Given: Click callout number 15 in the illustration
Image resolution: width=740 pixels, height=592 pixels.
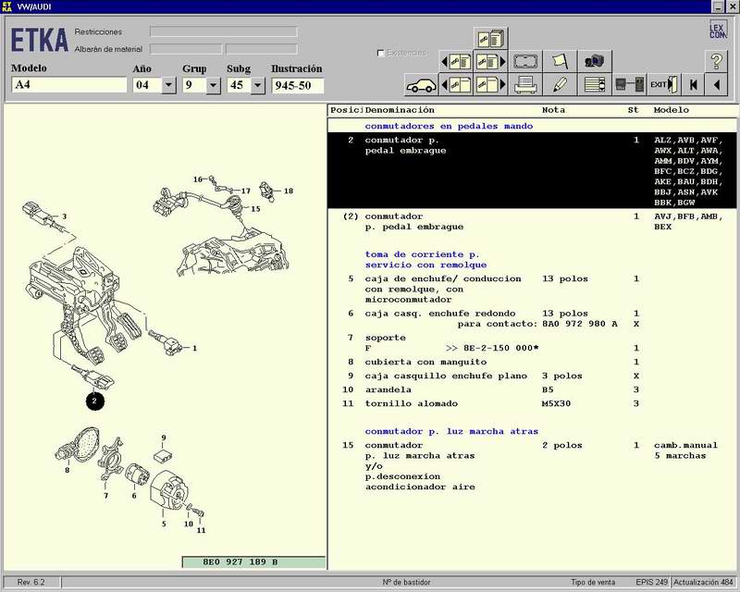Looking at the screenshot, I should click(x=255, y=209).
